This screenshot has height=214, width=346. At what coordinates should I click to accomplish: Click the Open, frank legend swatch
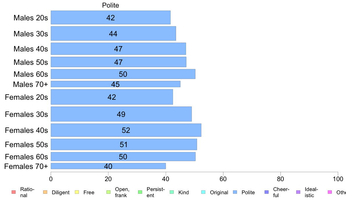pos(109,192)
